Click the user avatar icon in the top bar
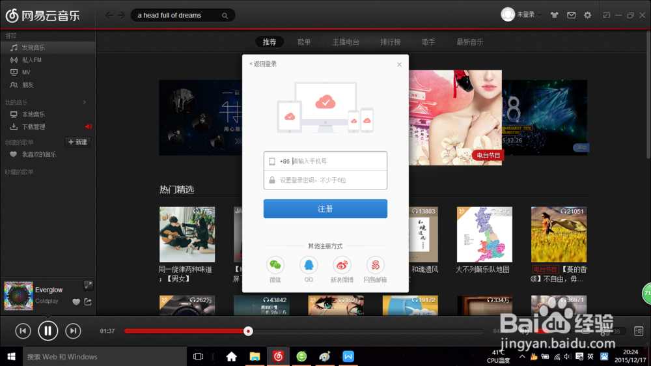 click(x=507, y=14)
